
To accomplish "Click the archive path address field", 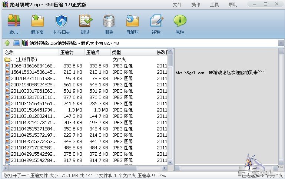I will (x=148, y=43).
